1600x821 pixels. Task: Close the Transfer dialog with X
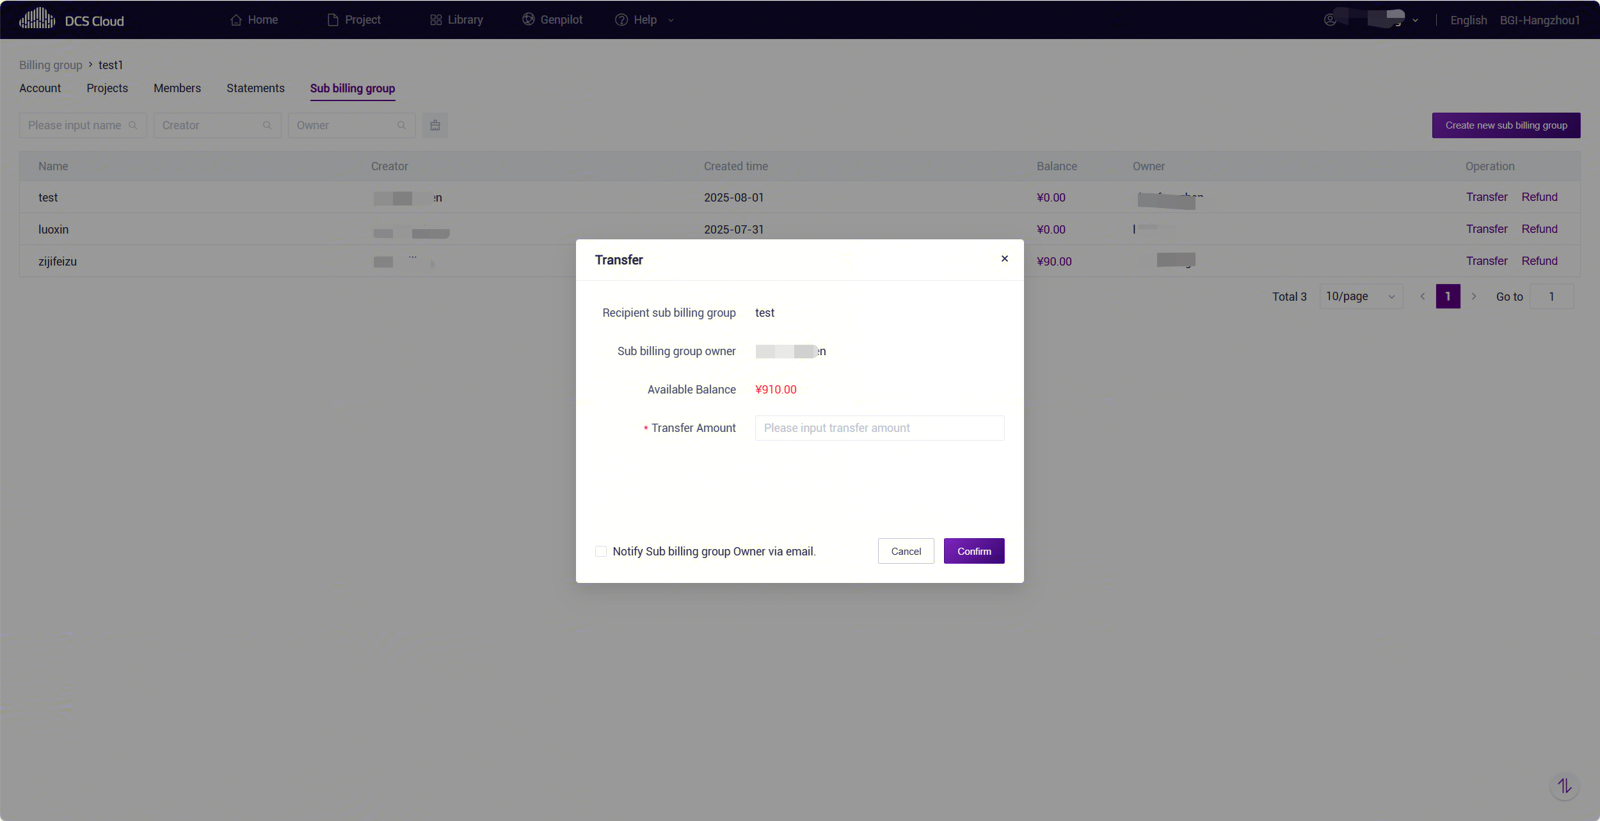[x=1005, y=259]
